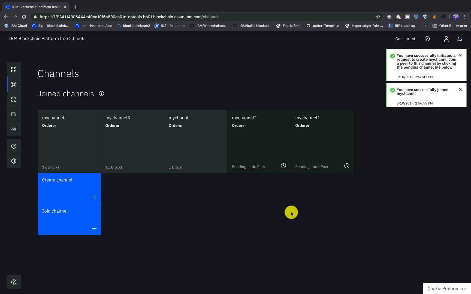
Task: Open the notifications bell icon
Action: coord(460,39)
